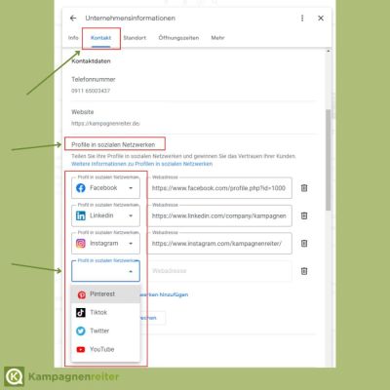Remove the empty profile row via trash icon

point(304,271)
